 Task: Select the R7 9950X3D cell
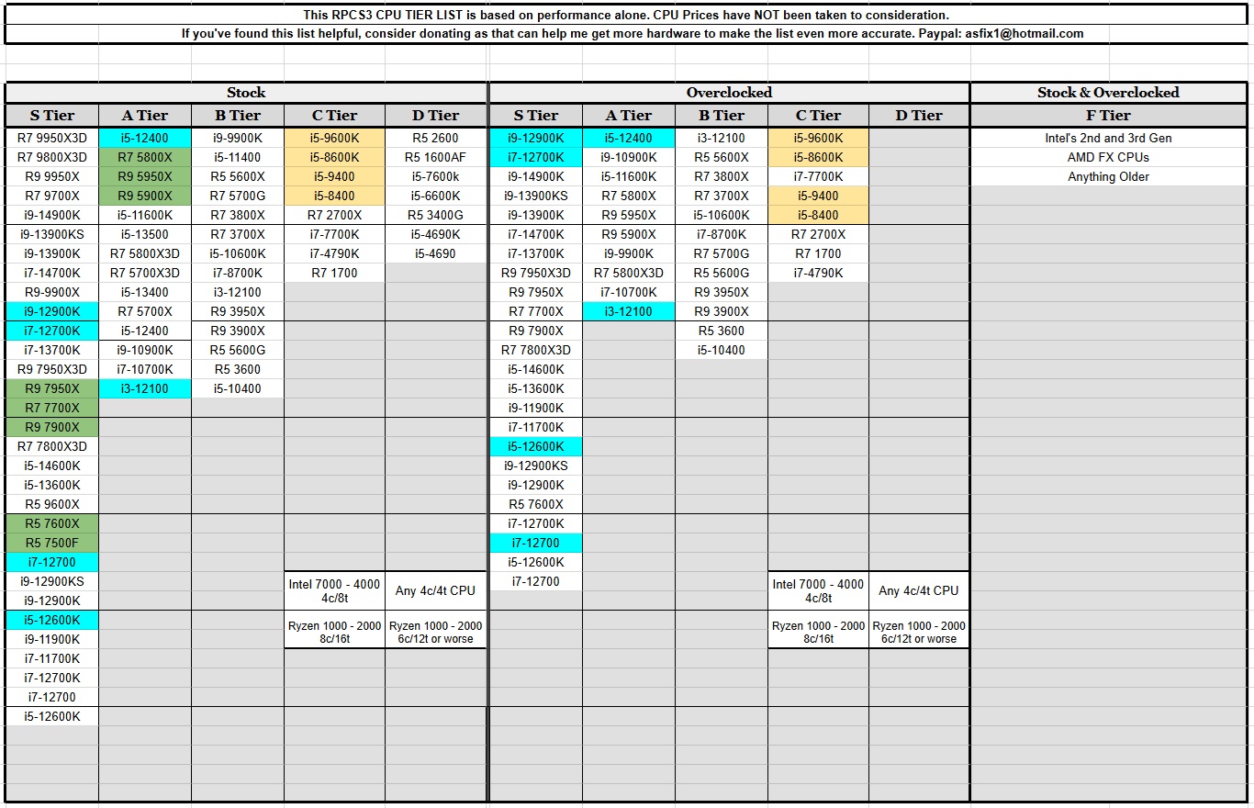(52, 138)
